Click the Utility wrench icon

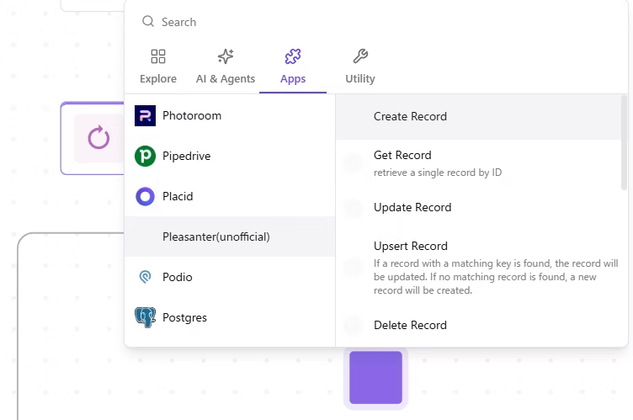(x=360, y=56)
